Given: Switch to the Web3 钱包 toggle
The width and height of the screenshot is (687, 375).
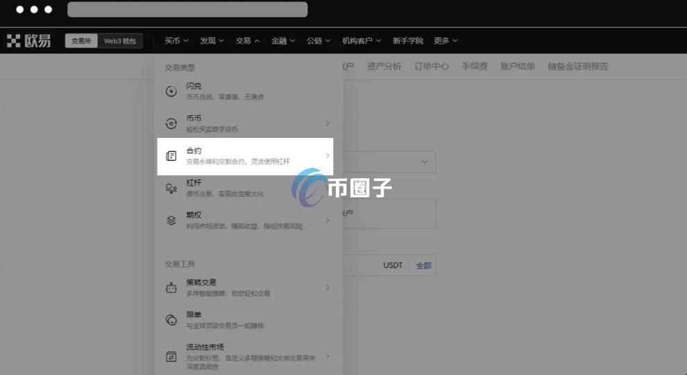Looking at the screenshot, I should 119,41.
